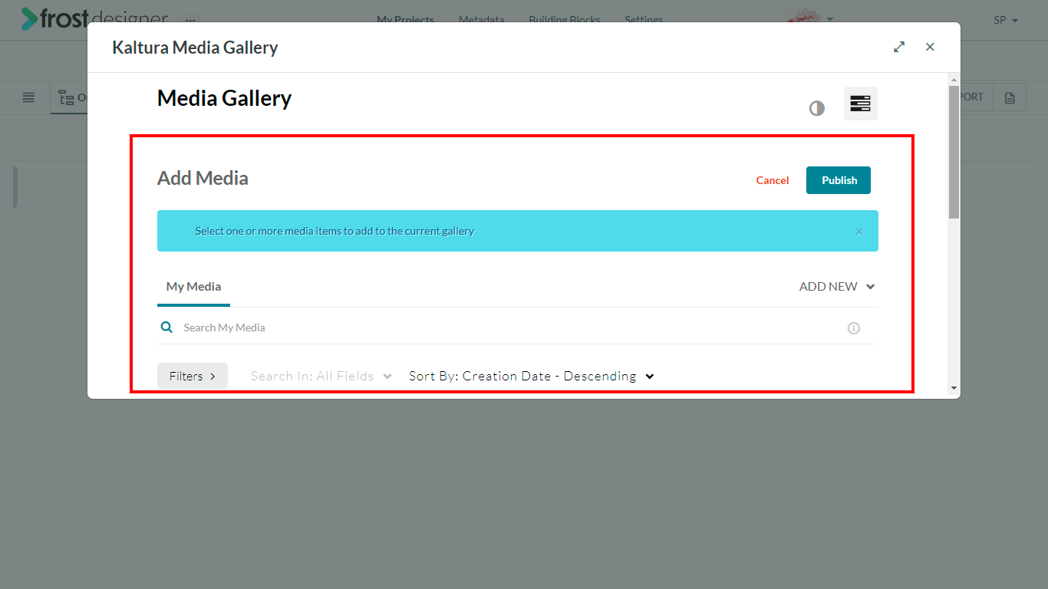Select the My Media tab

pyautogui.click(x=193, y=287)
